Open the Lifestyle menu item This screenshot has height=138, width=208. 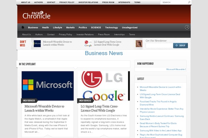coord(58,28)
